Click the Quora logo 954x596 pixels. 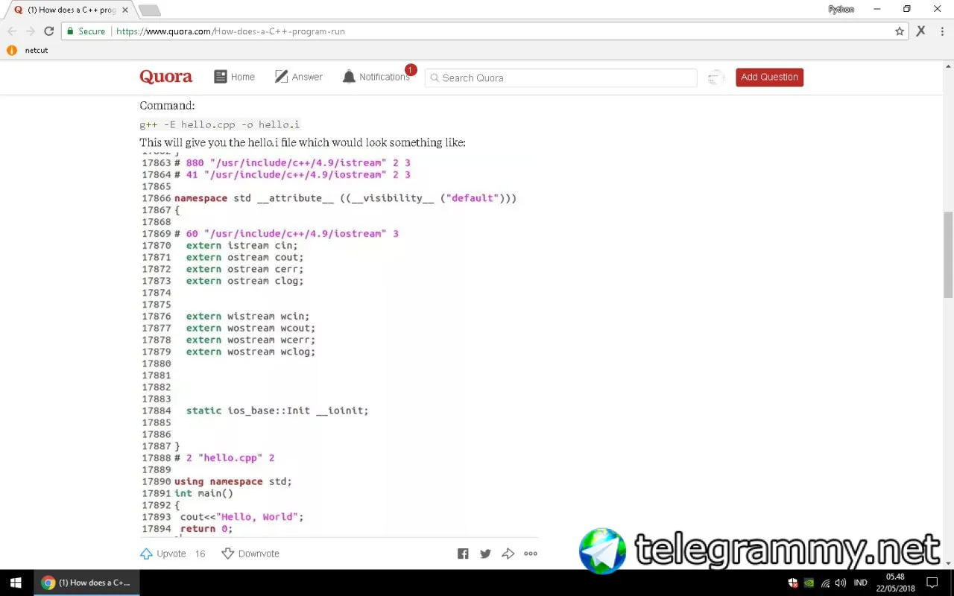[x=165, y=77]
